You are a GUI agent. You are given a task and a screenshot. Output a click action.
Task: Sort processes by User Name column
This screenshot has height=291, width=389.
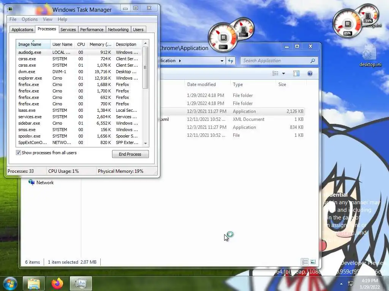62,44
